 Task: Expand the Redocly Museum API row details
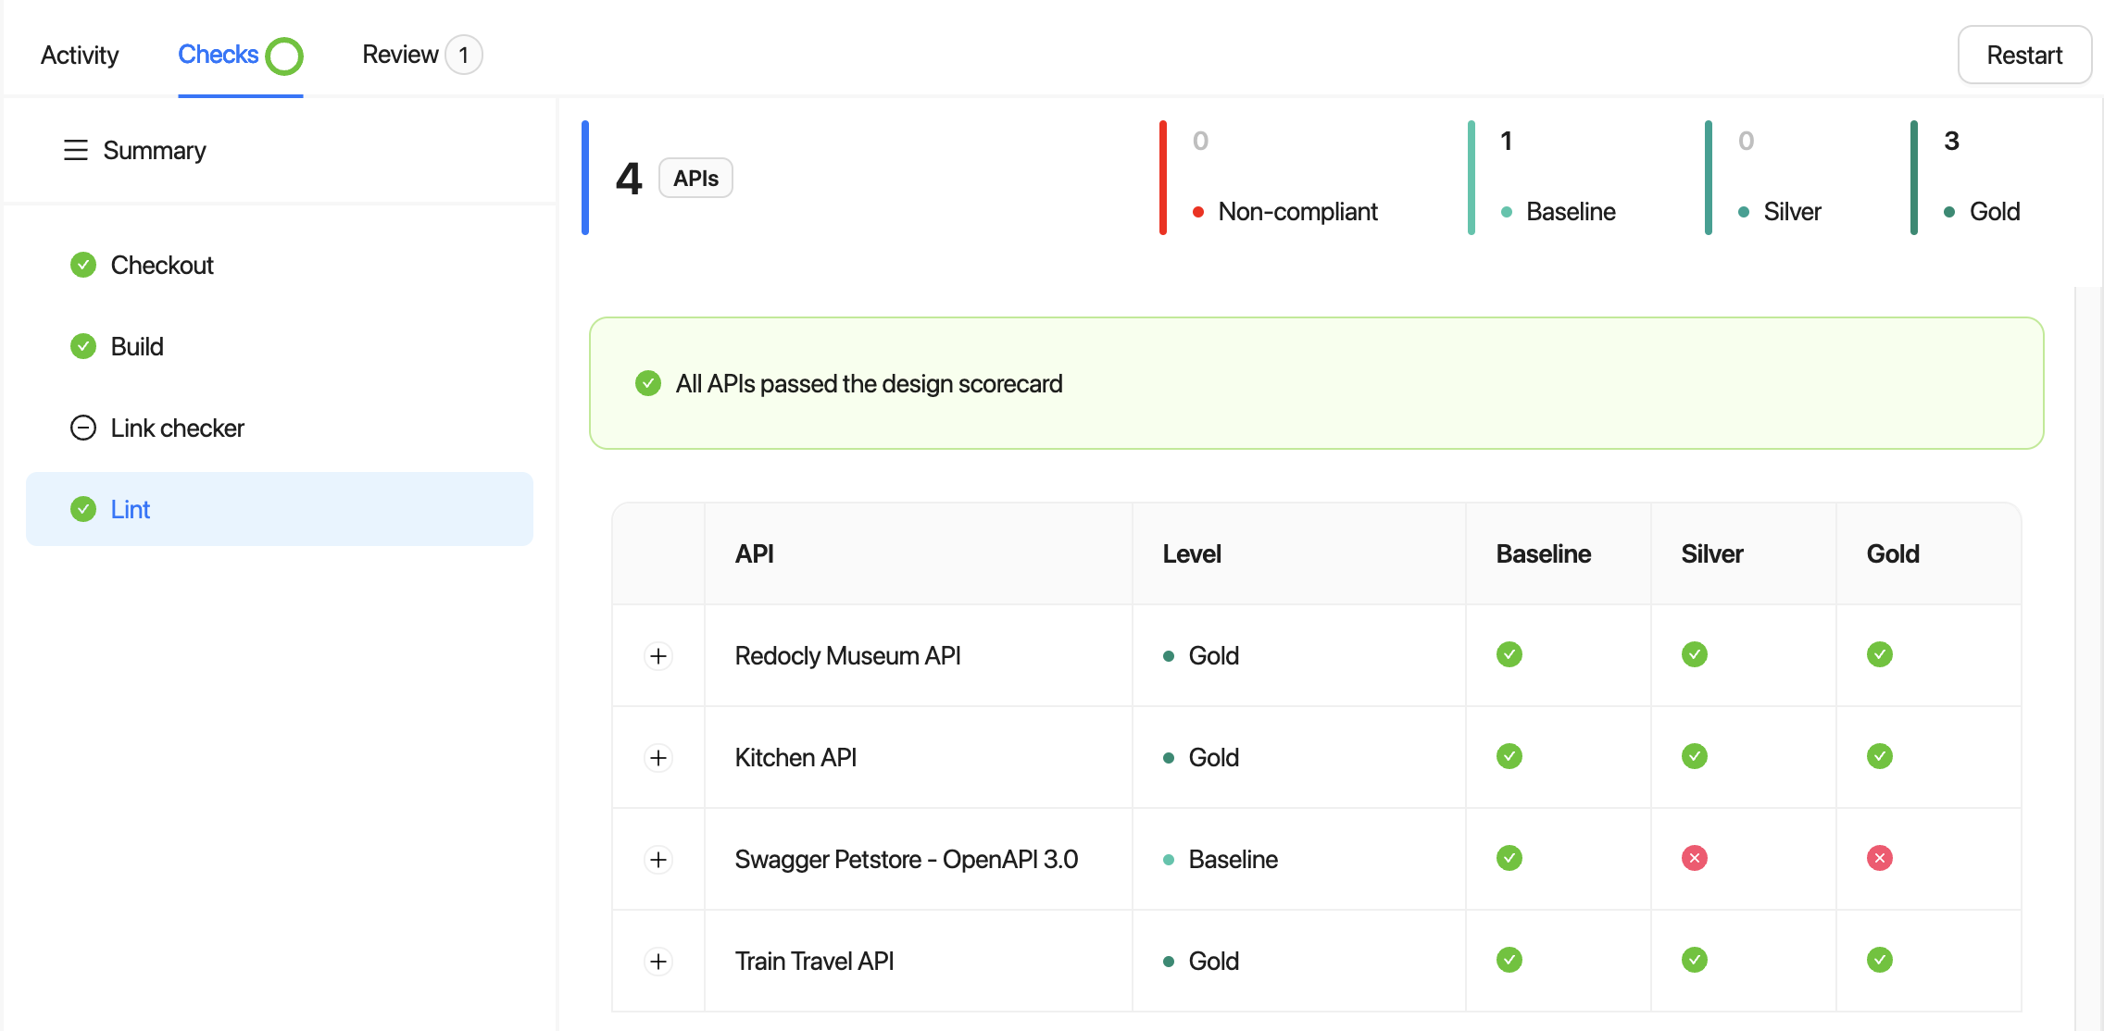pos(657,654)
